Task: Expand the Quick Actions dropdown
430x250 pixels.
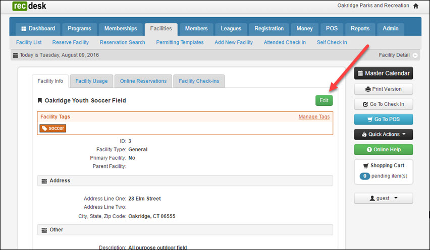Action: (x=384, y=135)
